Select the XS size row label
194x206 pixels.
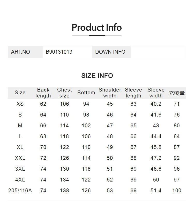point(20,104)
